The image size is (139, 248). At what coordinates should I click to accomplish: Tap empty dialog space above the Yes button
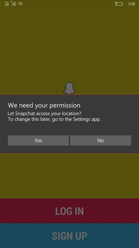tap(69, 129)
